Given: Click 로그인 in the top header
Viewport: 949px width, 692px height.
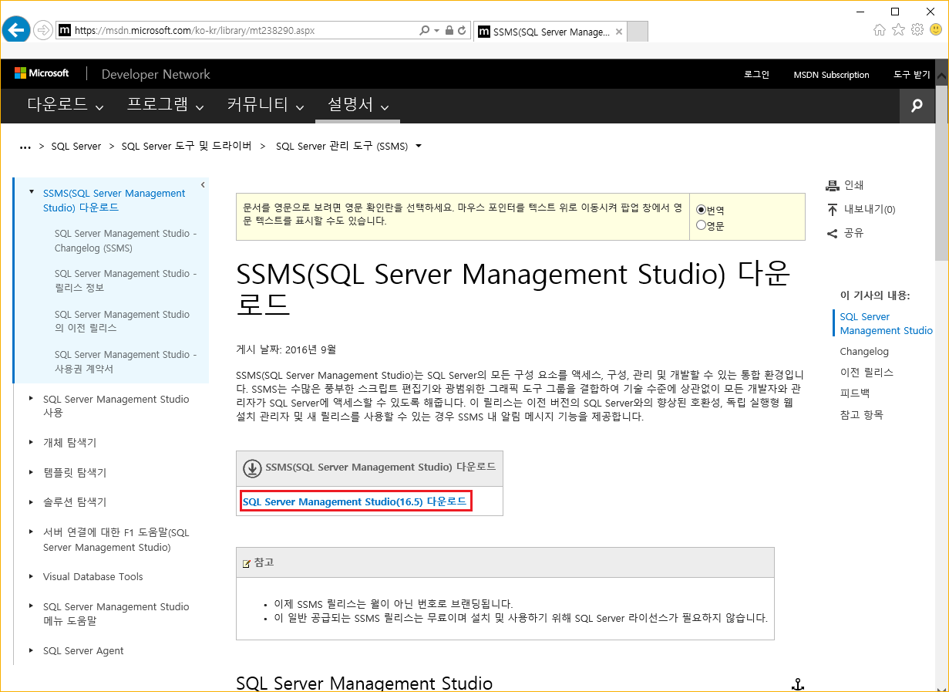Looking at the screenshot, I should (756, 75).
